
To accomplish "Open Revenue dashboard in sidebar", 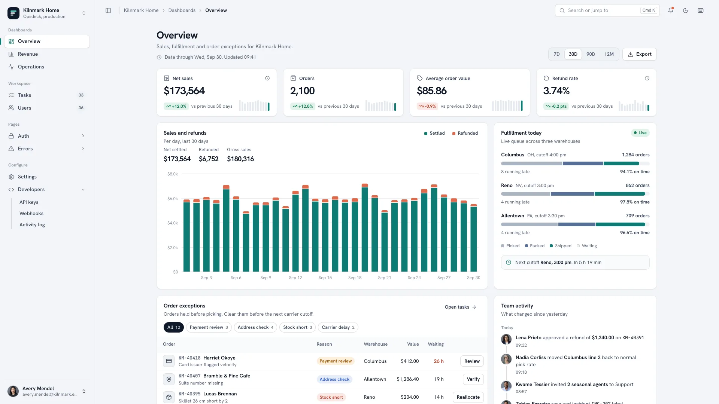I will 47,54.
